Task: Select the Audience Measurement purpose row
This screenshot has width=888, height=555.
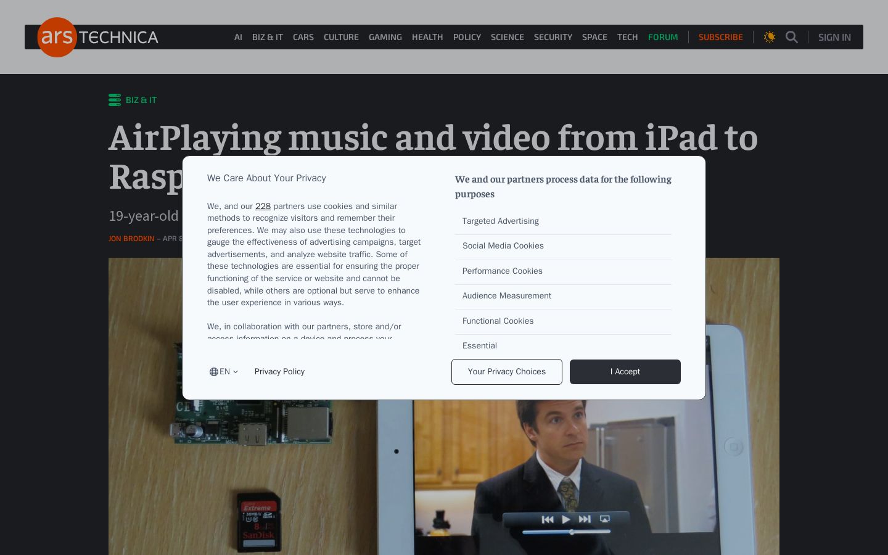Action: [x=563, y=297]
